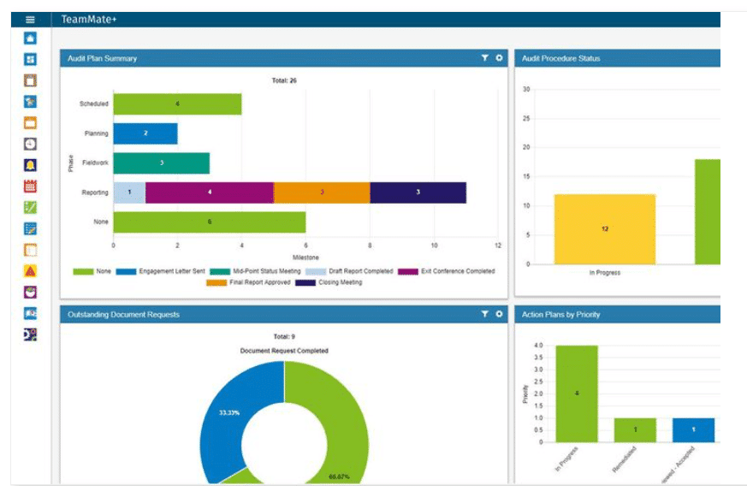Open the settings gear on Outstanding Document Requests

498,313
